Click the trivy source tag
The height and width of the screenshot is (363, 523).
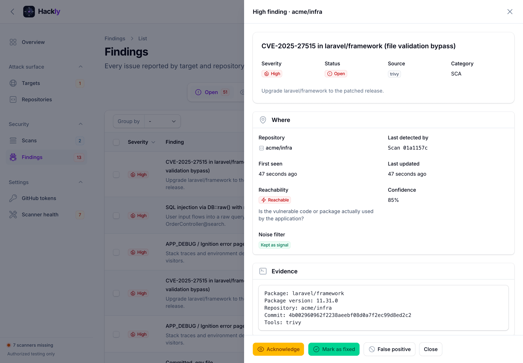[394, 74]
